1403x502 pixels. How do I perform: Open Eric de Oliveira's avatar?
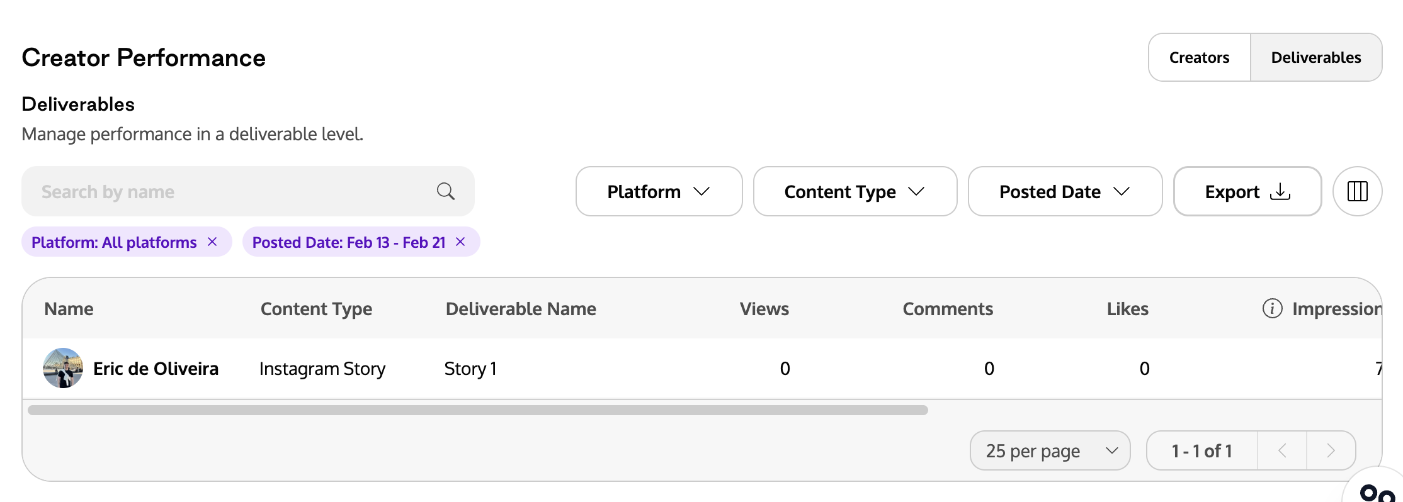pos(63,368)
